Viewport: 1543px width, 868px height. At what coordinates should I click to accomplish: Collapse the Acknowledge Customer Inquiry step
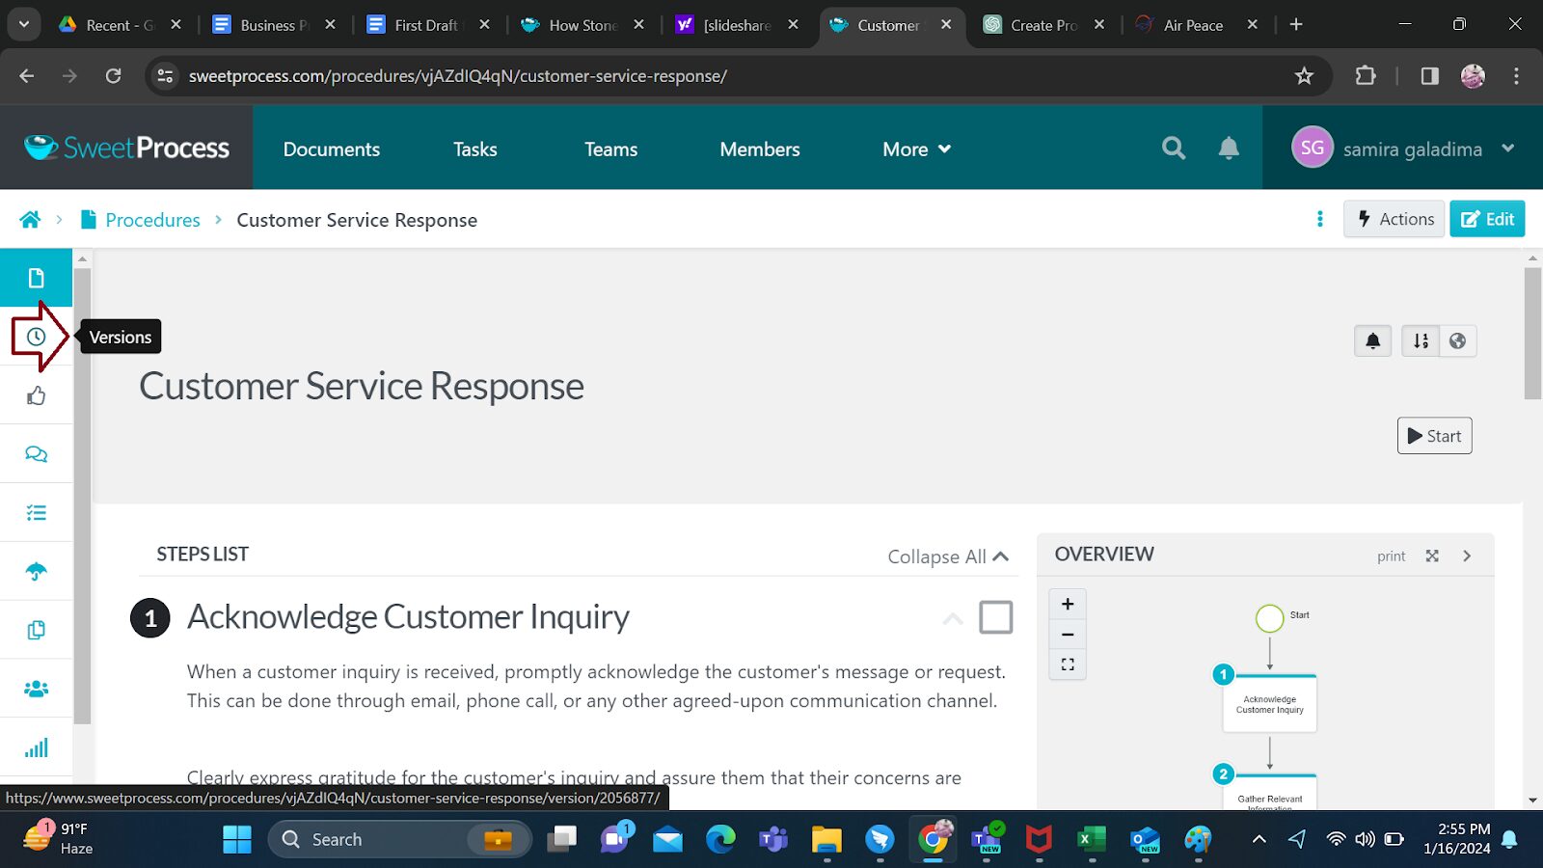coord(953,618)
